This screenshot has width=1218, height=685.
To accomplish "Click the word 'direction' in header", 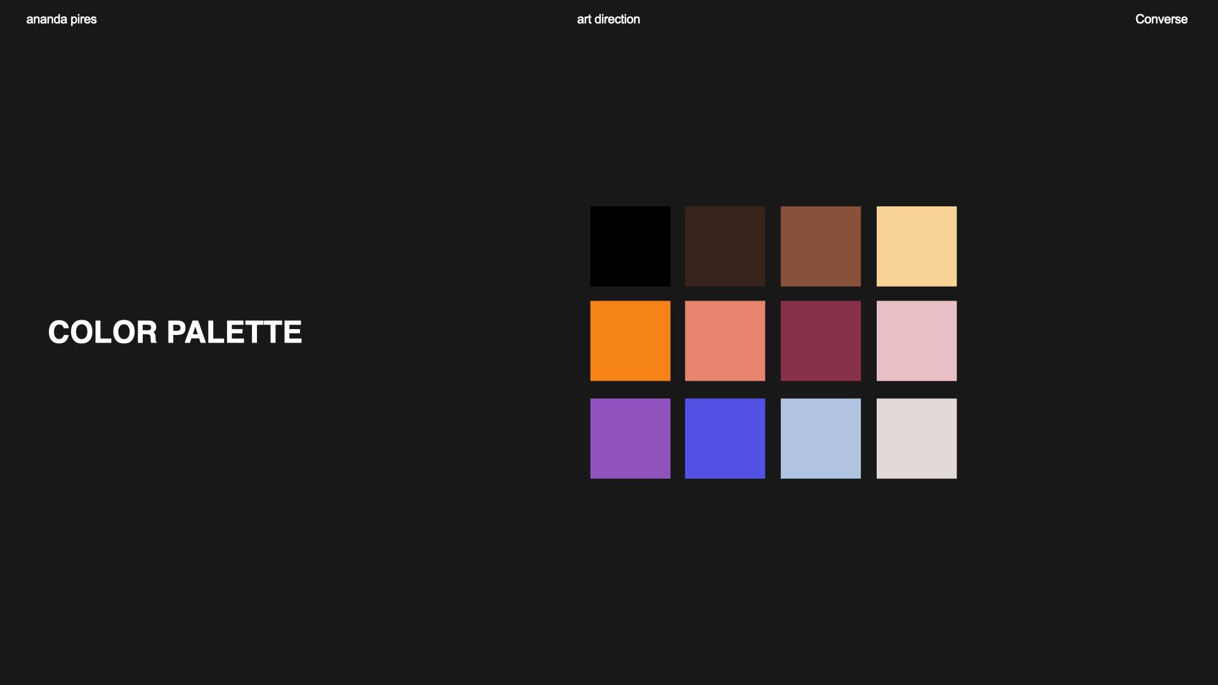I will tap(617, 19).
